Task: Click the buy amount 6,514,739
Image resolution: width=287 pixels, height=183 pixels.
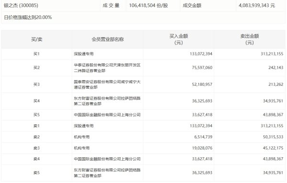Action: 203,137
